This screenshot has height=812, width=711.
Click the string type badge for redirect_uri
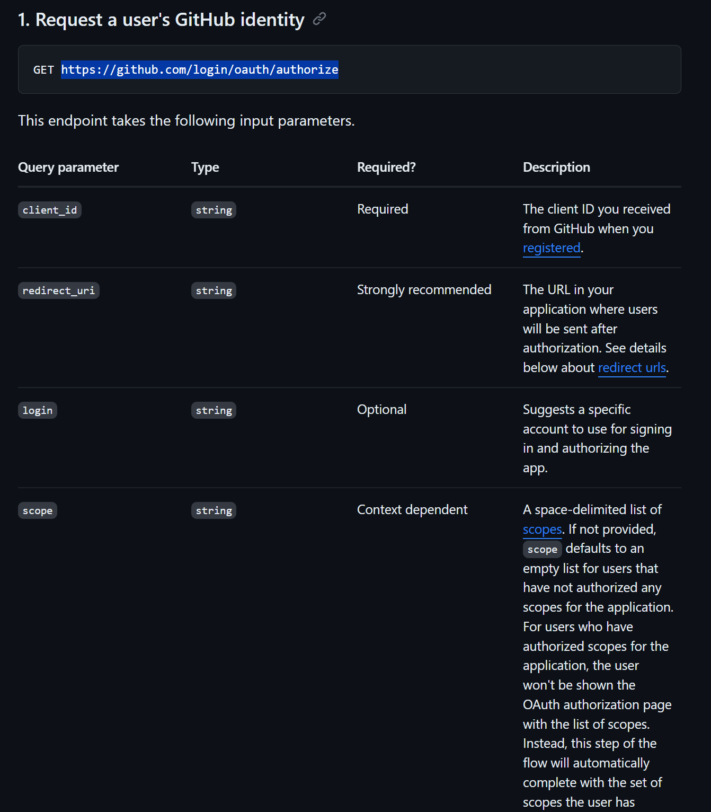pyautogui.click(x=214, y=290)
